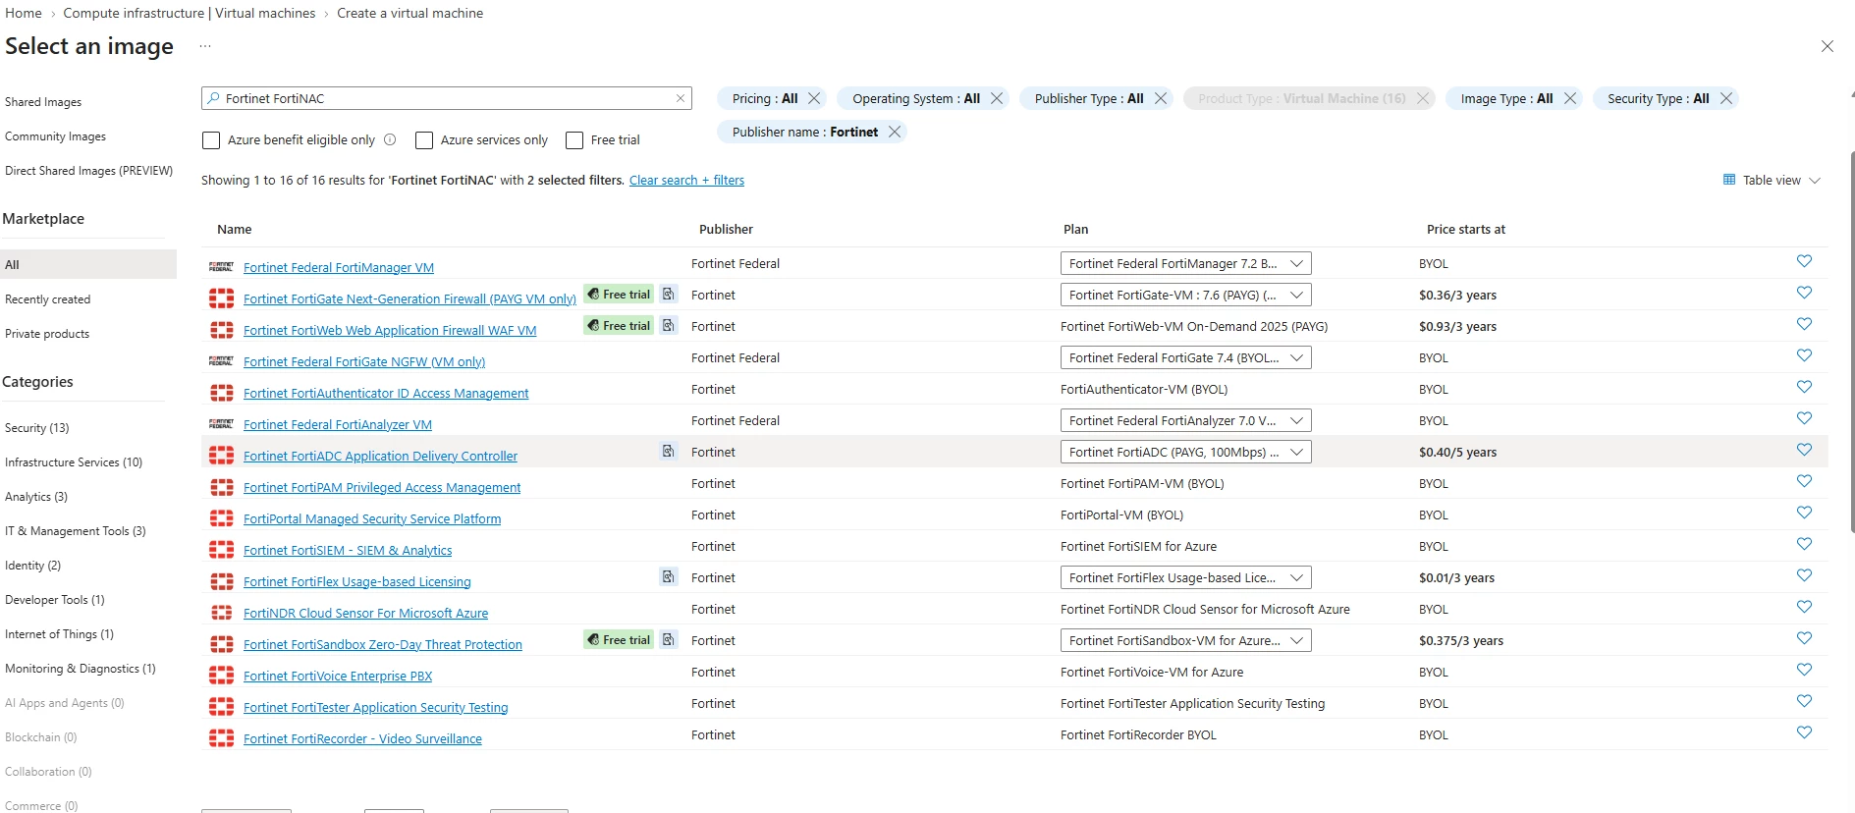This screenshot has width=1855, height=813.
Task: Open Fortinet Federal FortiManager plan dropdown
Action: click(x=1186, y=263)
